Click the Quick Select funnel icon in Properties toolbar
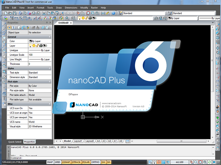 28,28
